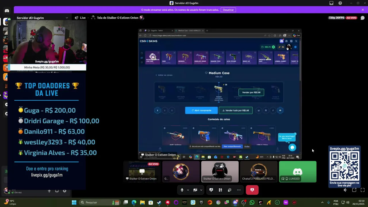Viewport: 368px width, 207px height.
Task: Click 'Voltar as caixas' link in stream
Action: coord(164,75)
